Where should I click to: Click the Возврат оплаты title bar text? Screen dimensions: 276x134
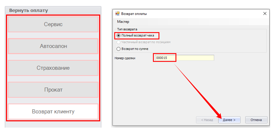[134, 14]
